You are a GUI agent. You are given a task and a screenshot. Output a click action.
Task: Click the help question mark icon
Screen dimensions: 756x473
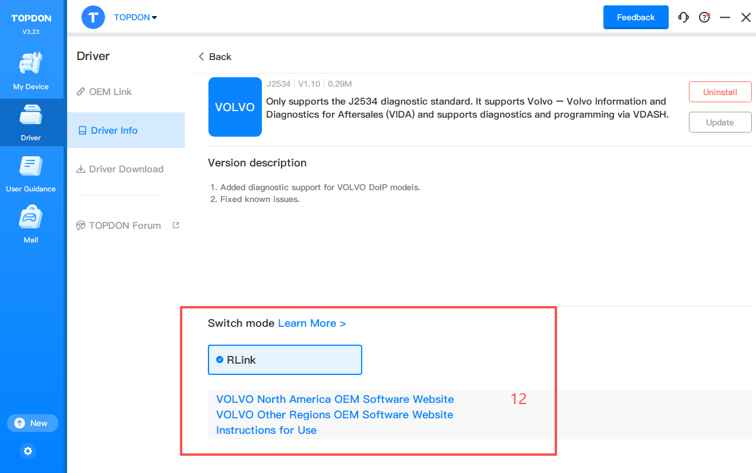tap(704, 17)
